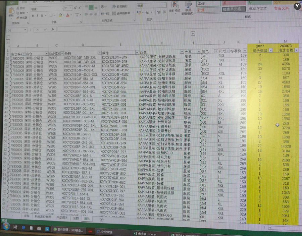Toggle italic formatting
Image resolution: width=302 pixels, height=236 pixels.
[37, 15]
